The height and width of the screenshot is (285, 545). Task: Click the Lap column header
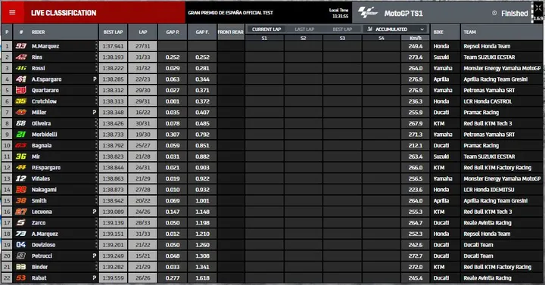pos(143,32)
